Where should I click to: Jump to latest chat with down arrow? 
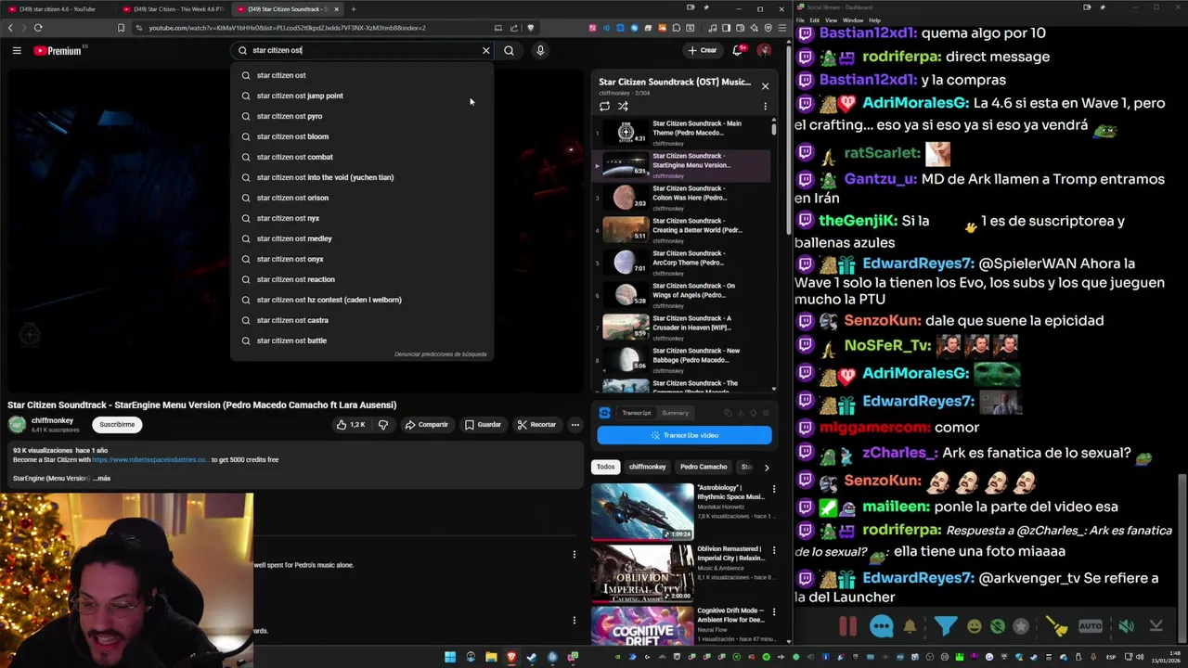(1156, 626)
